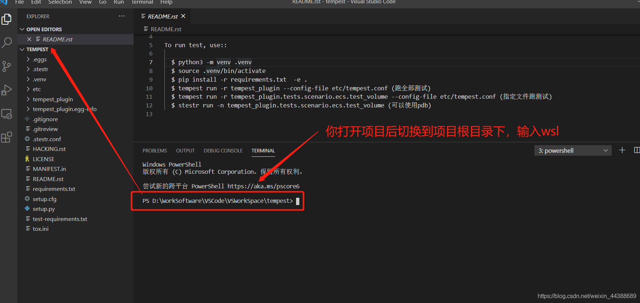The height and width of the screenshot is (303, 640).
Task: Click the EXPLORER panel title
Action: click(x=38, y=17)
